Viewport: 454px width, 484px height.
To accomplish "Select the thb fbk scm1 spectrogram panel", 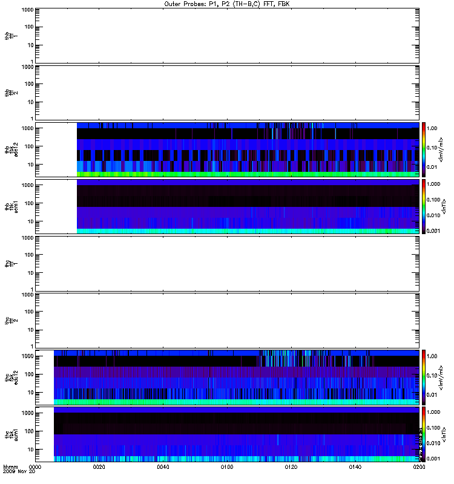I will coord(228,206).
